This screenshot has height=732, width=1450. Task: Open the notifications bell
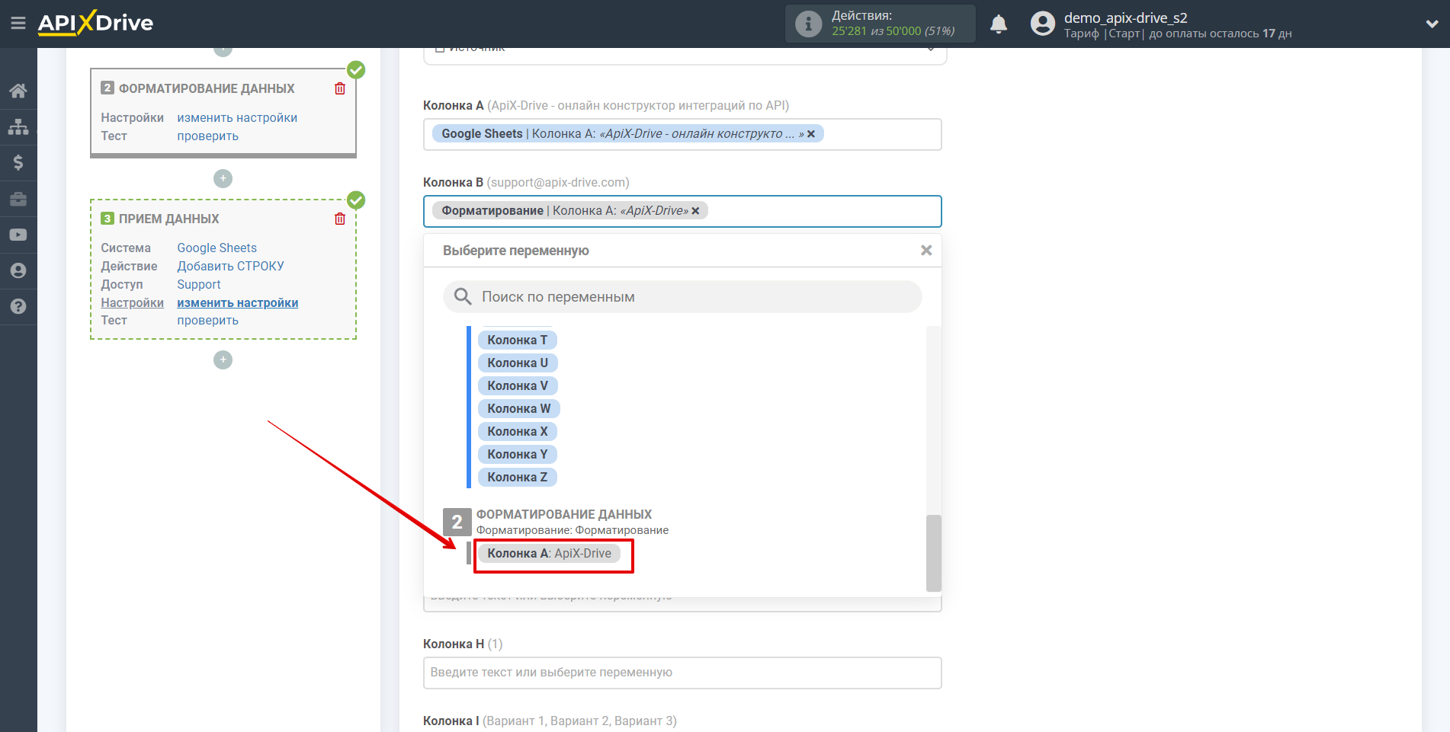999,24
